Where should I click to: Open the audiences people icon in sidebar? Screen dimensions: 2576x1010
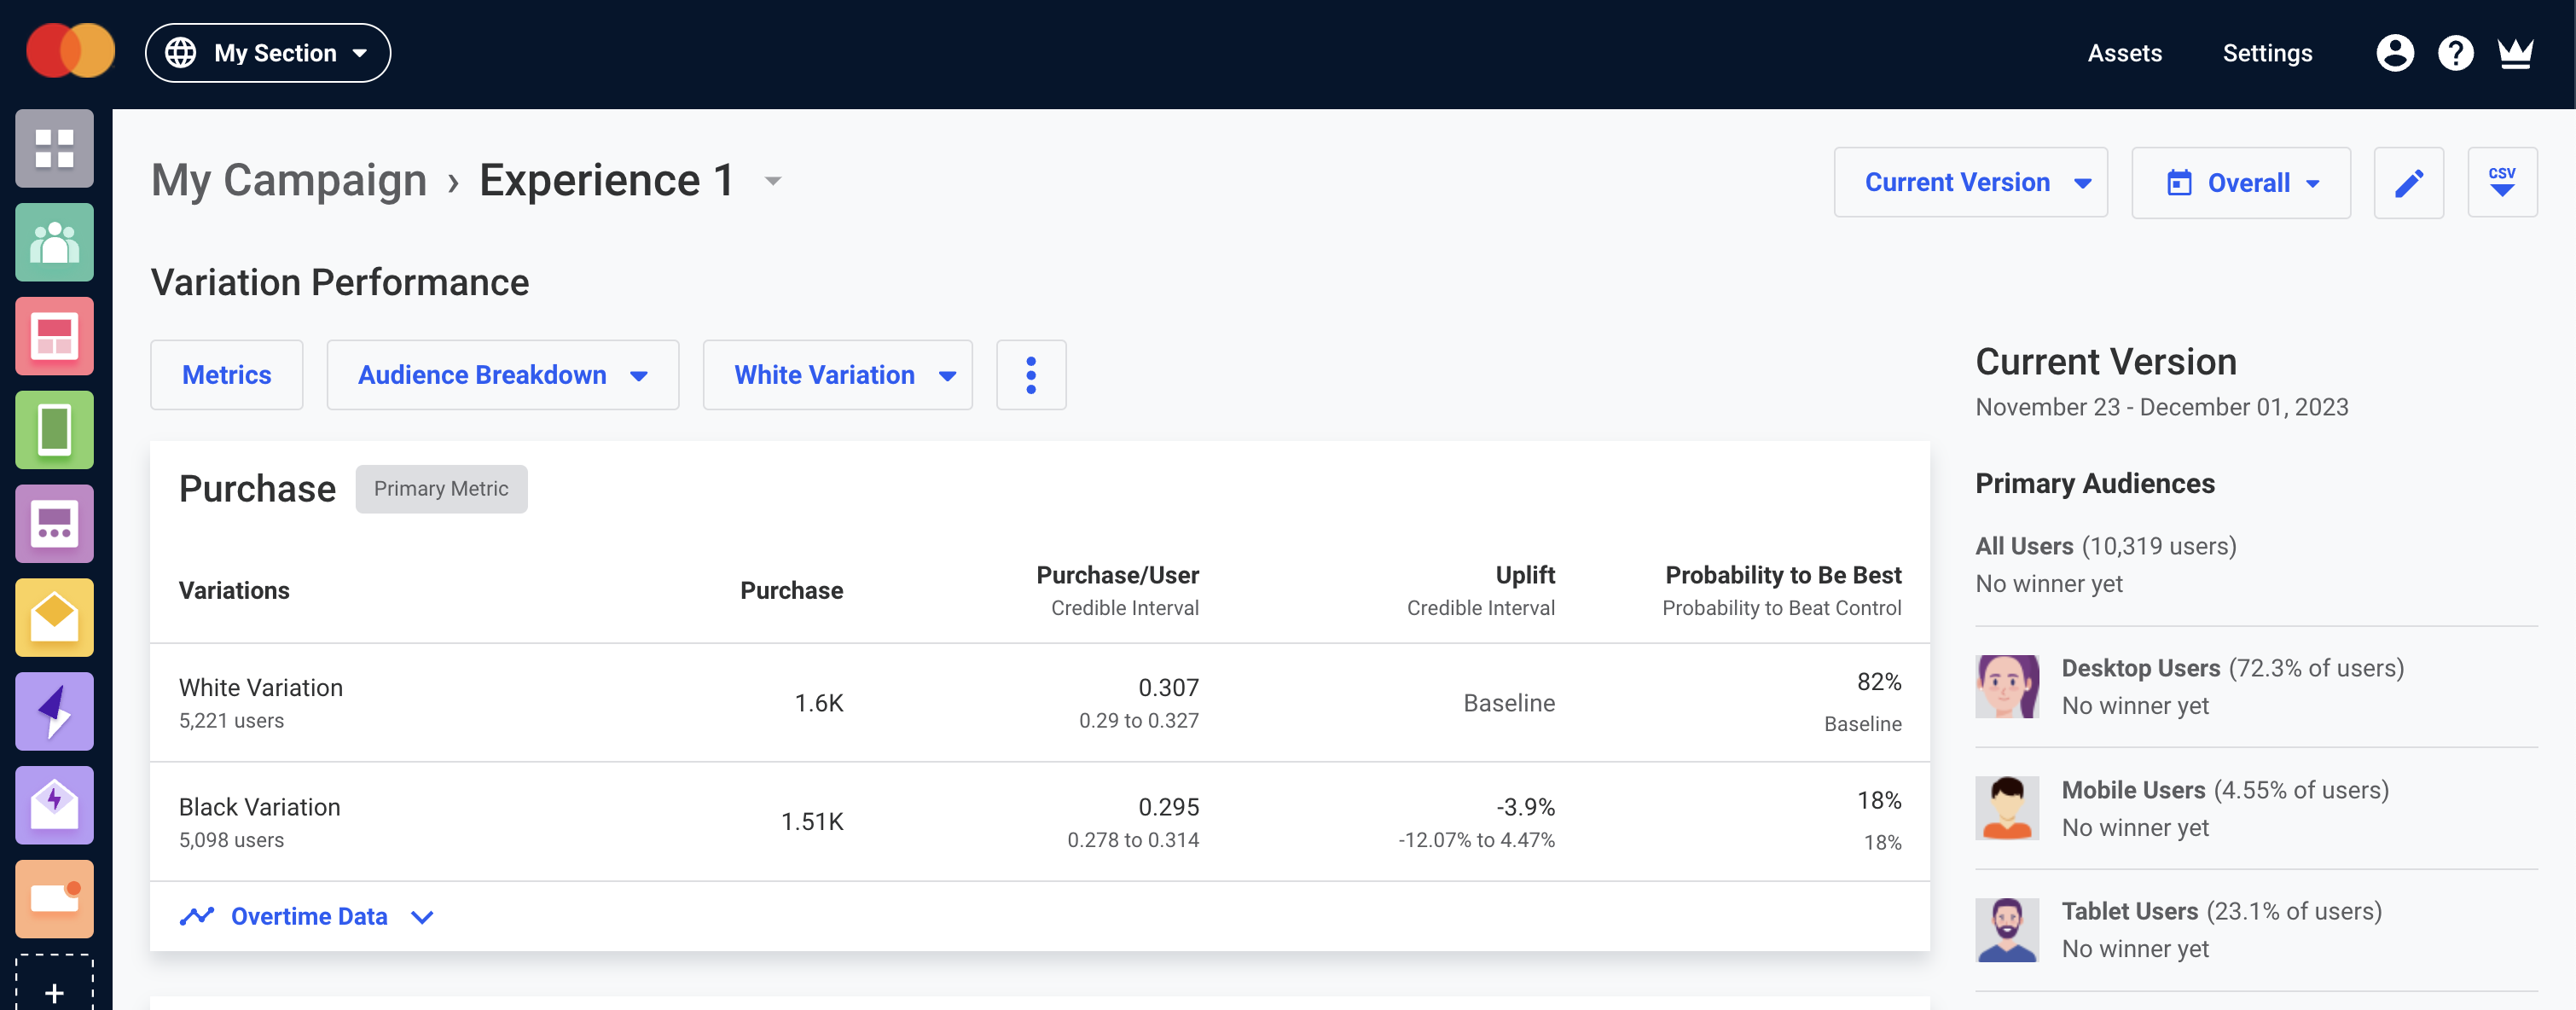pyautogui.click(x=54, y=242)
